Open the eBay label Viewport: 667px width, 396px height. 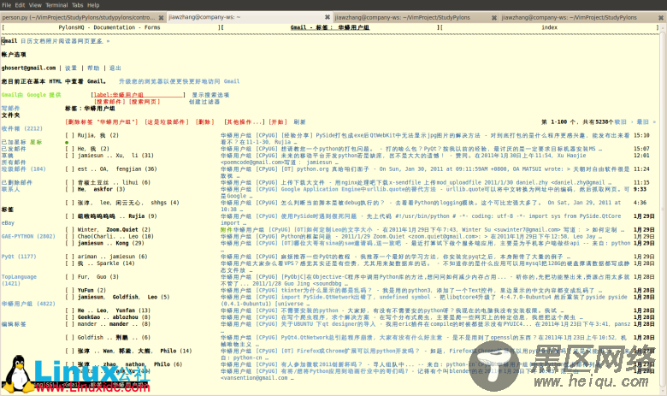click(8, 223)
